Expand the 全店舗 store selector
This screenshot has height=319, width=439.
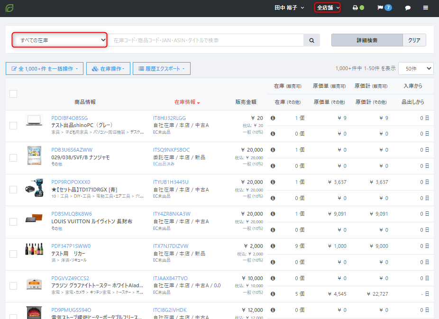point(328,8)
